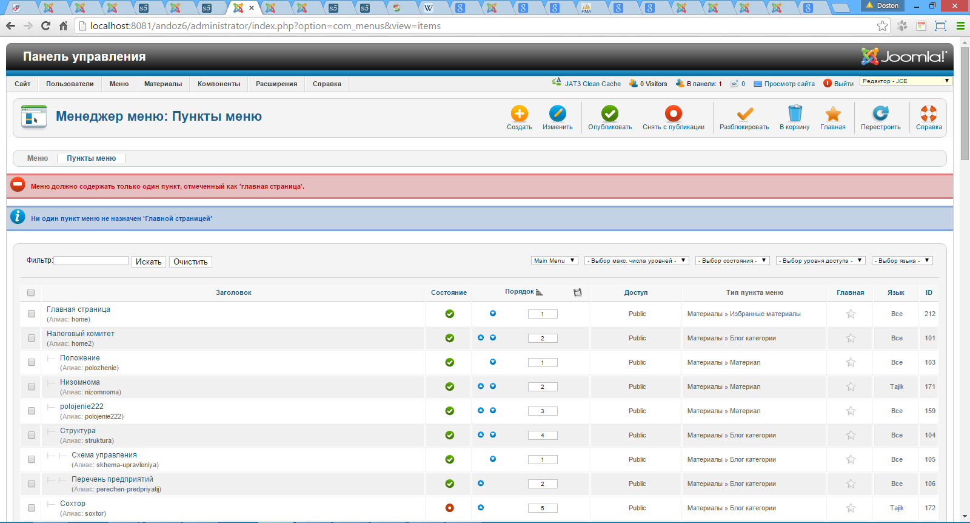The width and height of the screenshot is (970, 523).
Task: Sort by the Заголовок column header
Action: pyautogui.click(x=233, y=292)
